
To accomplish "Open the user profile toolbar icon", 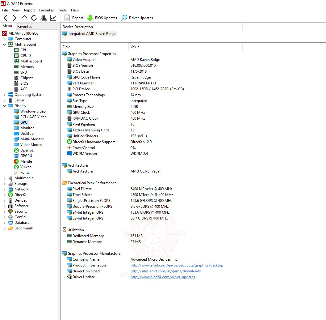I will point(44,18).
